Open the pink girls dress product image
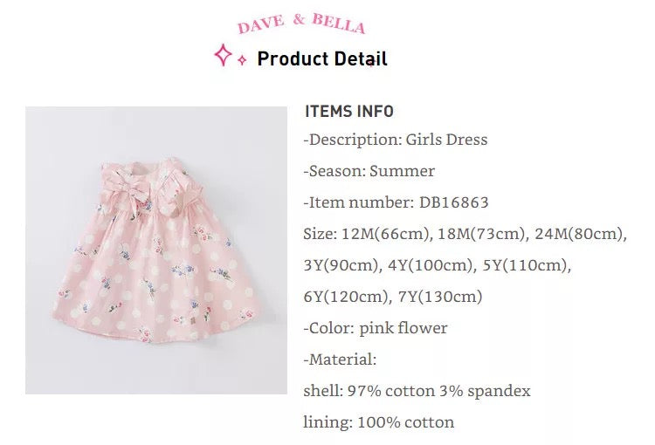The image size is (655, 445). click(x=156, y=250)
